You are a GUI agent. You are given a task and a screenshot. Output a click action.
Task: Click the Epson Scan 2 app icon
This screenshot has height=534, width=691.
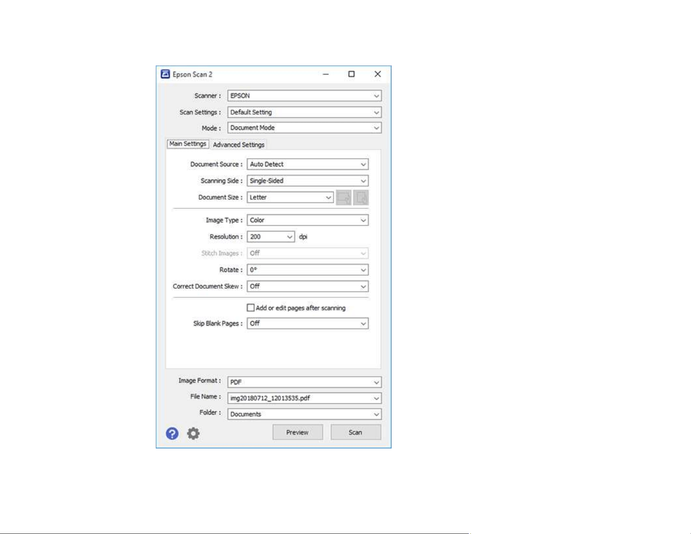tap(165, 74)
